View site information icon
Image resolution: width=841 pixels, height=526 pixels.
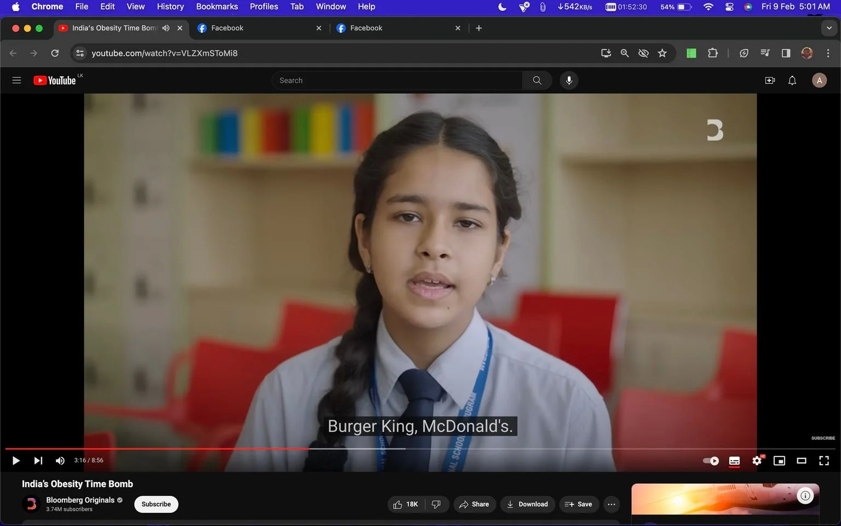80,53
